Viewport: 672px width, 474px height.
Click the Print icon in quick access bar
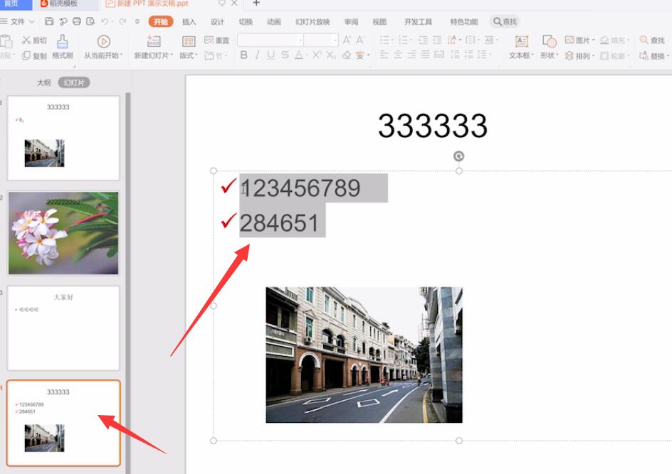pyautogui.click(x=77, y=21)
